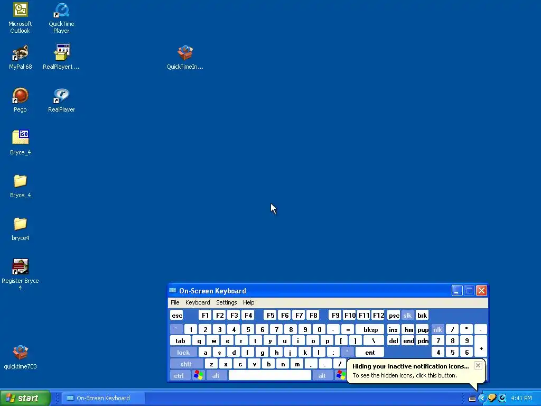Click the numpad plus key
541x406 pixels.
(x=481, y=347)
